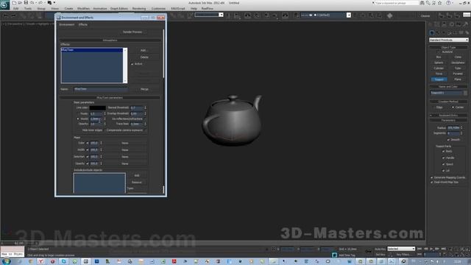
Task: Increase the Radius spinner value
Action: click(461, 127)
